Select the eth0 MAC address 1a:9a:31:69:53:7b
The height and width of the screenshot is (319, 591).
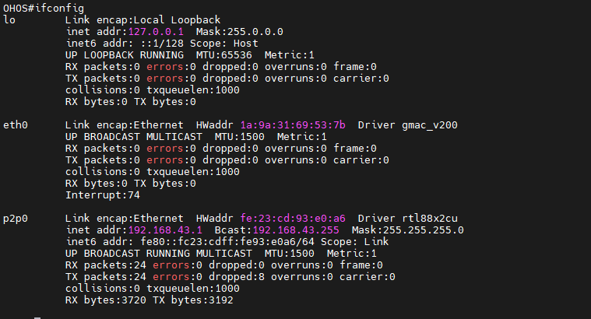[x=293, y=125]
